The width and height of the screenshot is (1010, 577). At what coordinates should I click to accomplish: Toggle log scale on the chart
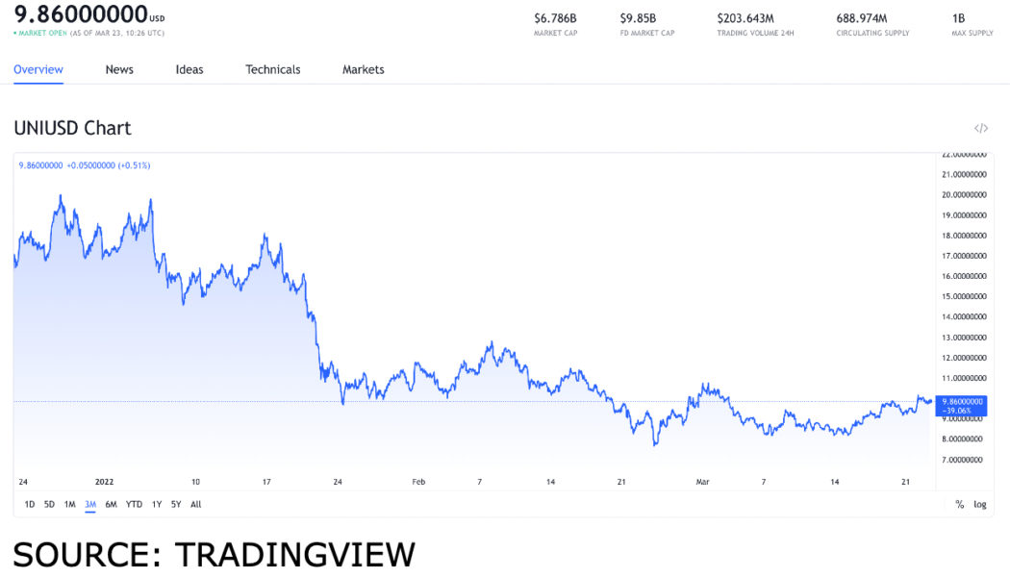979,504
